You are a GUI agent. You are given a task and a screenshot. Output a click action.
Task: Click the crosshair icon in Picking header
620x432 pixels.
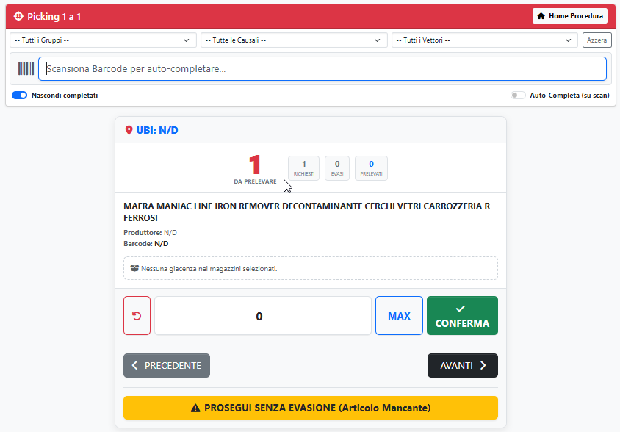pyautogui.click(x=19, y=16)
